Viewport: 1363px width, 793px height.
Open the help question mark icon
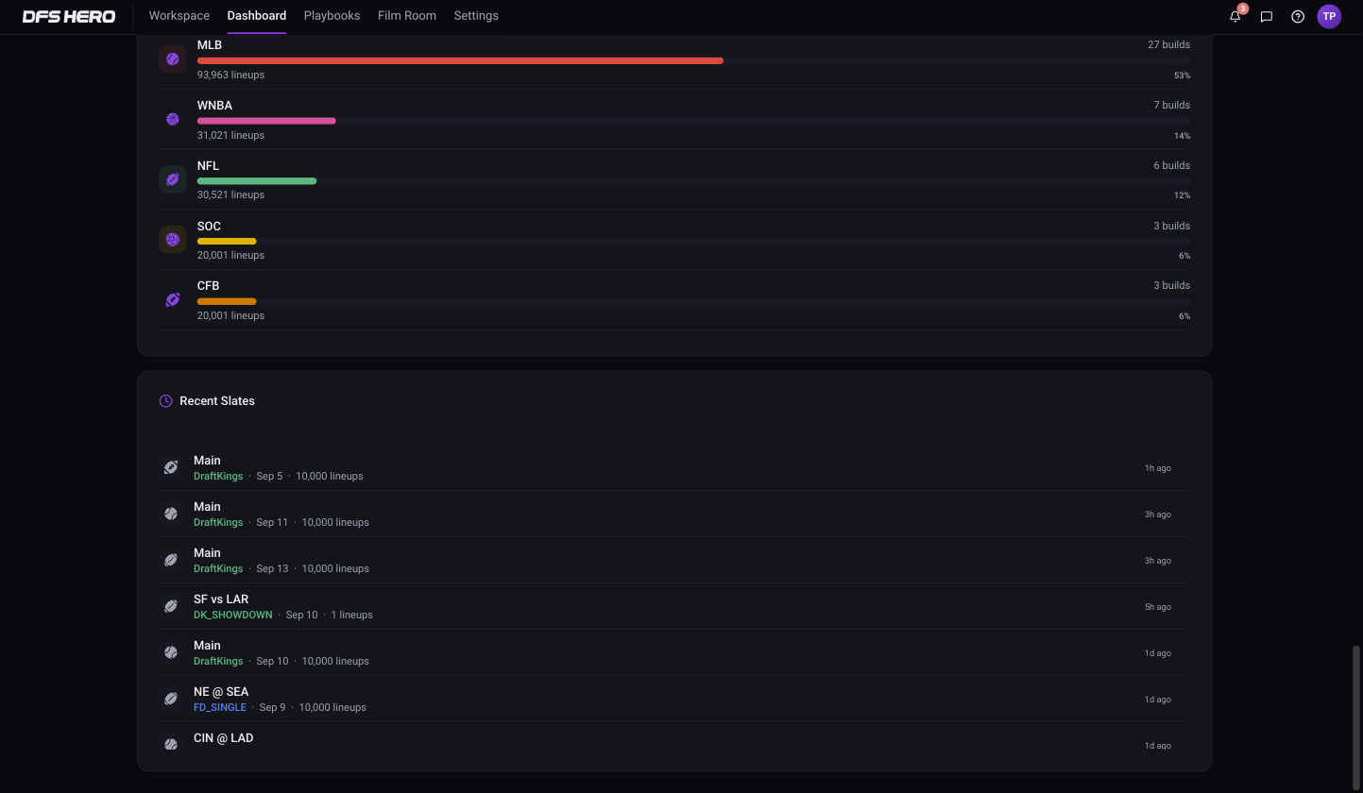tap(1298, 16)
